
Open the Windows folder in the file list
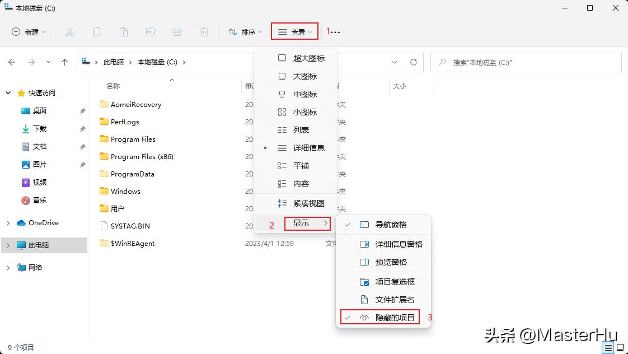click(x=126, y=191)
